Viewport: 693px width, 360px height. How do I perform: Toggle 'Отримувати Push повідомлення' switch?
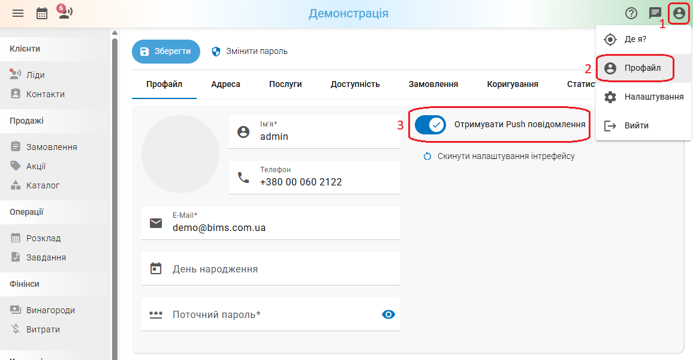[x=430, y=125]
